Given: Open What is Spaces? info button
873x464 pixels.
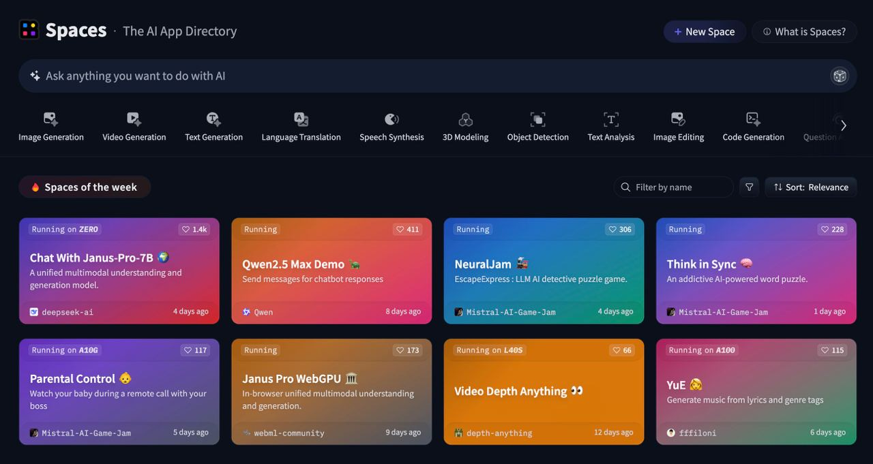Looking at the screenshot, I should point(804,31).
